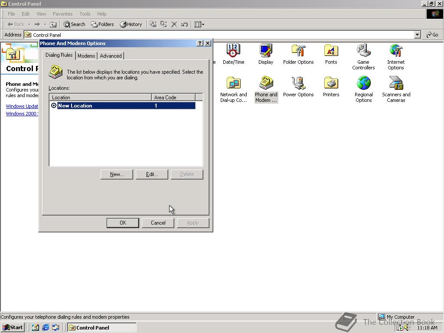444x333 pixels.
Task: Go up one folder level
Action: click(x=53, y=24)
